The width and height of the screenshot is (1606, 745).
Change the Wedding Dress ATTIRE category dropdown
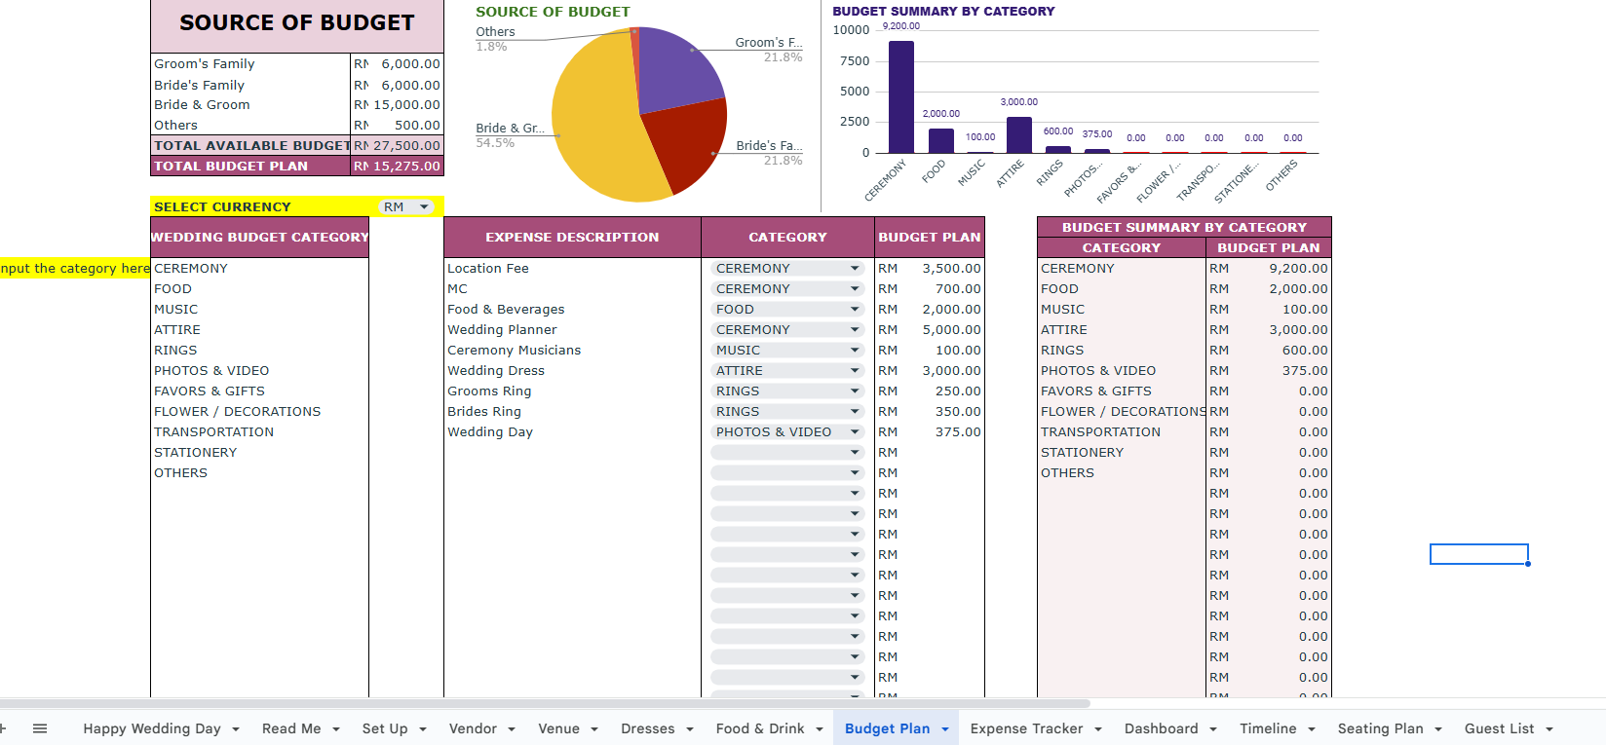click(855, 370)
